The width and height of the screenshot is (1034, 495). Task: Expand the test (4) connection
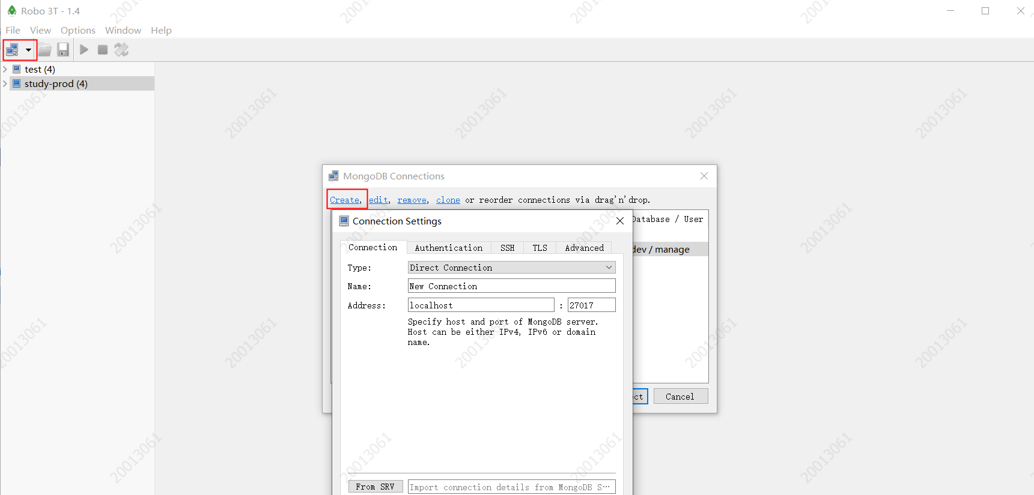point(5,69)
